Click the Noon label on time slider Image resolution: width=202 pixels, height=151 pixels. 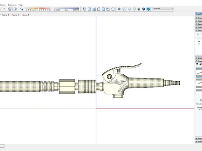pyautogui.click(x=66, y=10)
